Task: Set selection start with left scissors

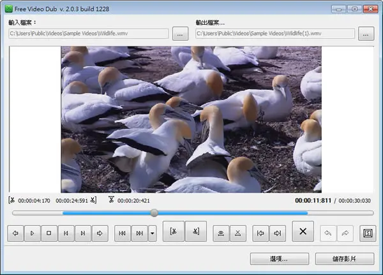Action: click(174, 231)
